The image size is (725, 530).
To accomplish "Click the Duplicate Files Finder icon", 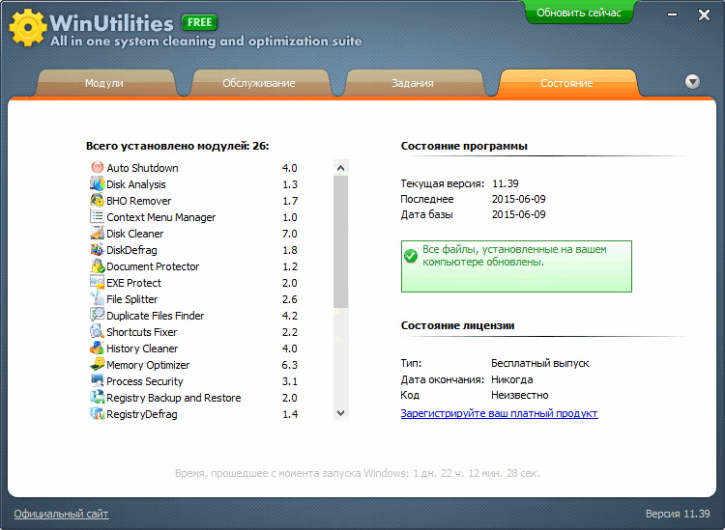I will (97, 315).
